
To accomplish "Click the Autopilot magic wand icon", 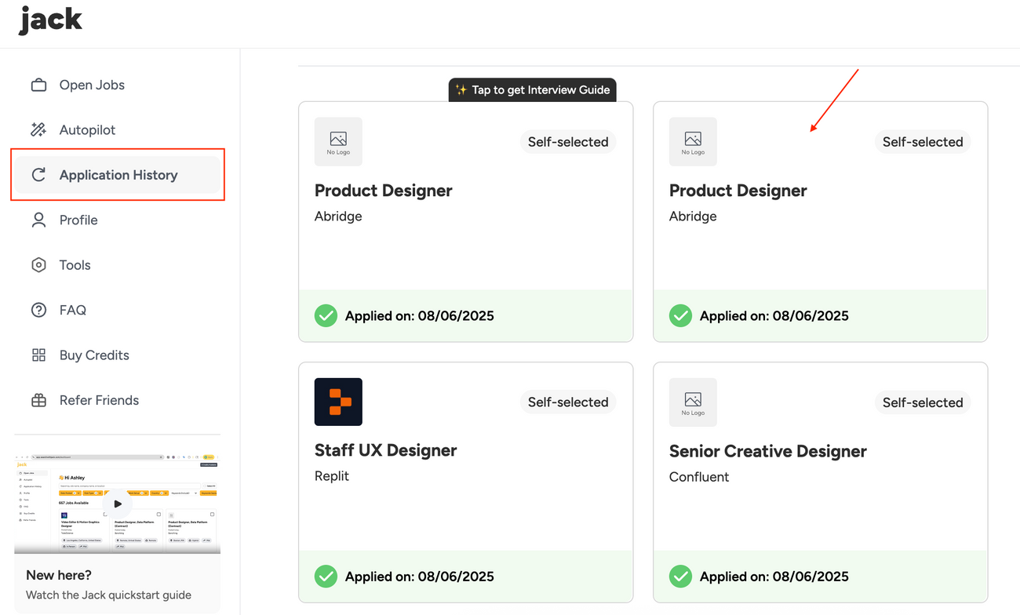I will pyautogui.click(x=38, y=129).
